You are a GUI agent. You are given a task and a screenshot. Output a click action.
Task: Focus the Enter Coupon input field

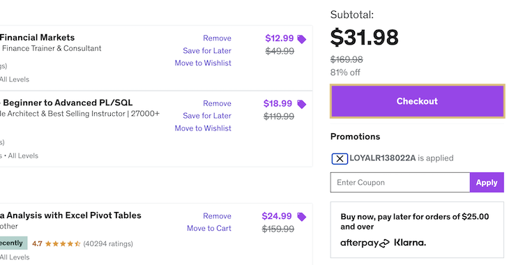point(400,182)
